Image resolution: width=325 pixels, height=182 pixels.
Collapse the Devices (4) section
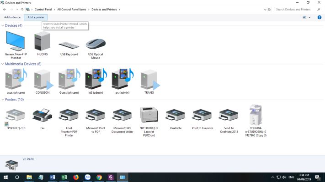click(3, 25)
